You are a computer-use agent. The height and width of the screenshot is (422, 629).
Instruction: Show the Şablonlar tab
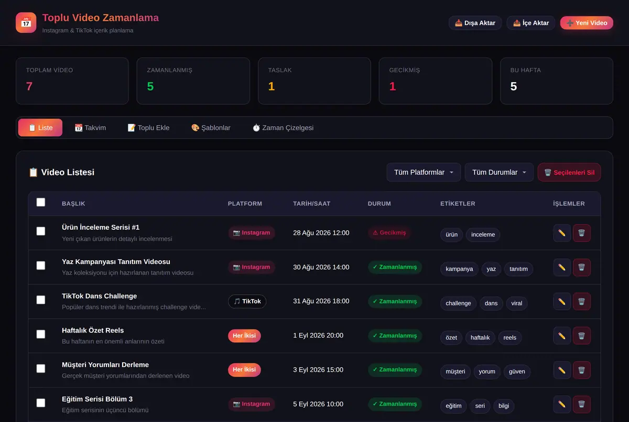coord(211,128)
